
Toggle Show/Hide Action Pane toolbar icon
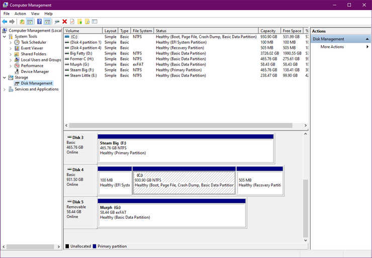click(x=47, y=22)
